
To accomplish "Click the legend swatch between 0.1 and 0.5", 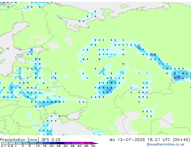I will click(x=5, y=143).
